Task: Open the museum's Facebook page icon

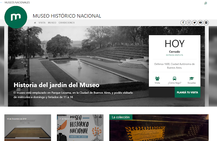Action: [x=183, y=23]
